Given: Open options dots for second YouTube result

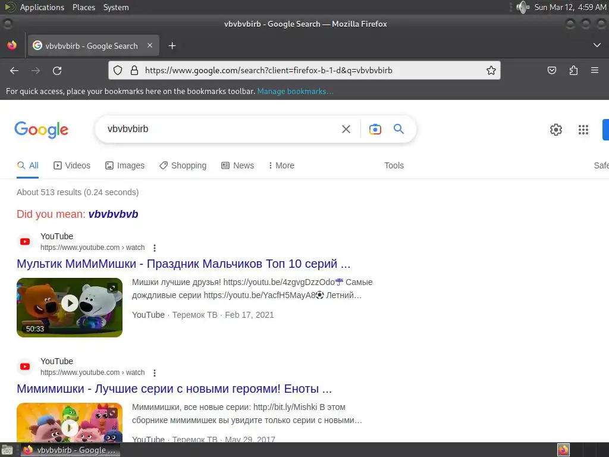Looking at the screenshot, I should coord(155,373).
